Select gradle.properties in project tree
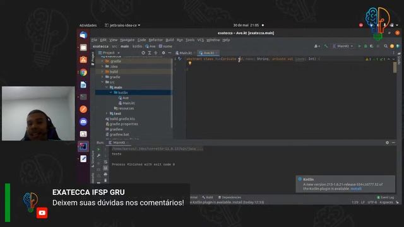This screenshot has height=227, width=404. pos(122,124)
